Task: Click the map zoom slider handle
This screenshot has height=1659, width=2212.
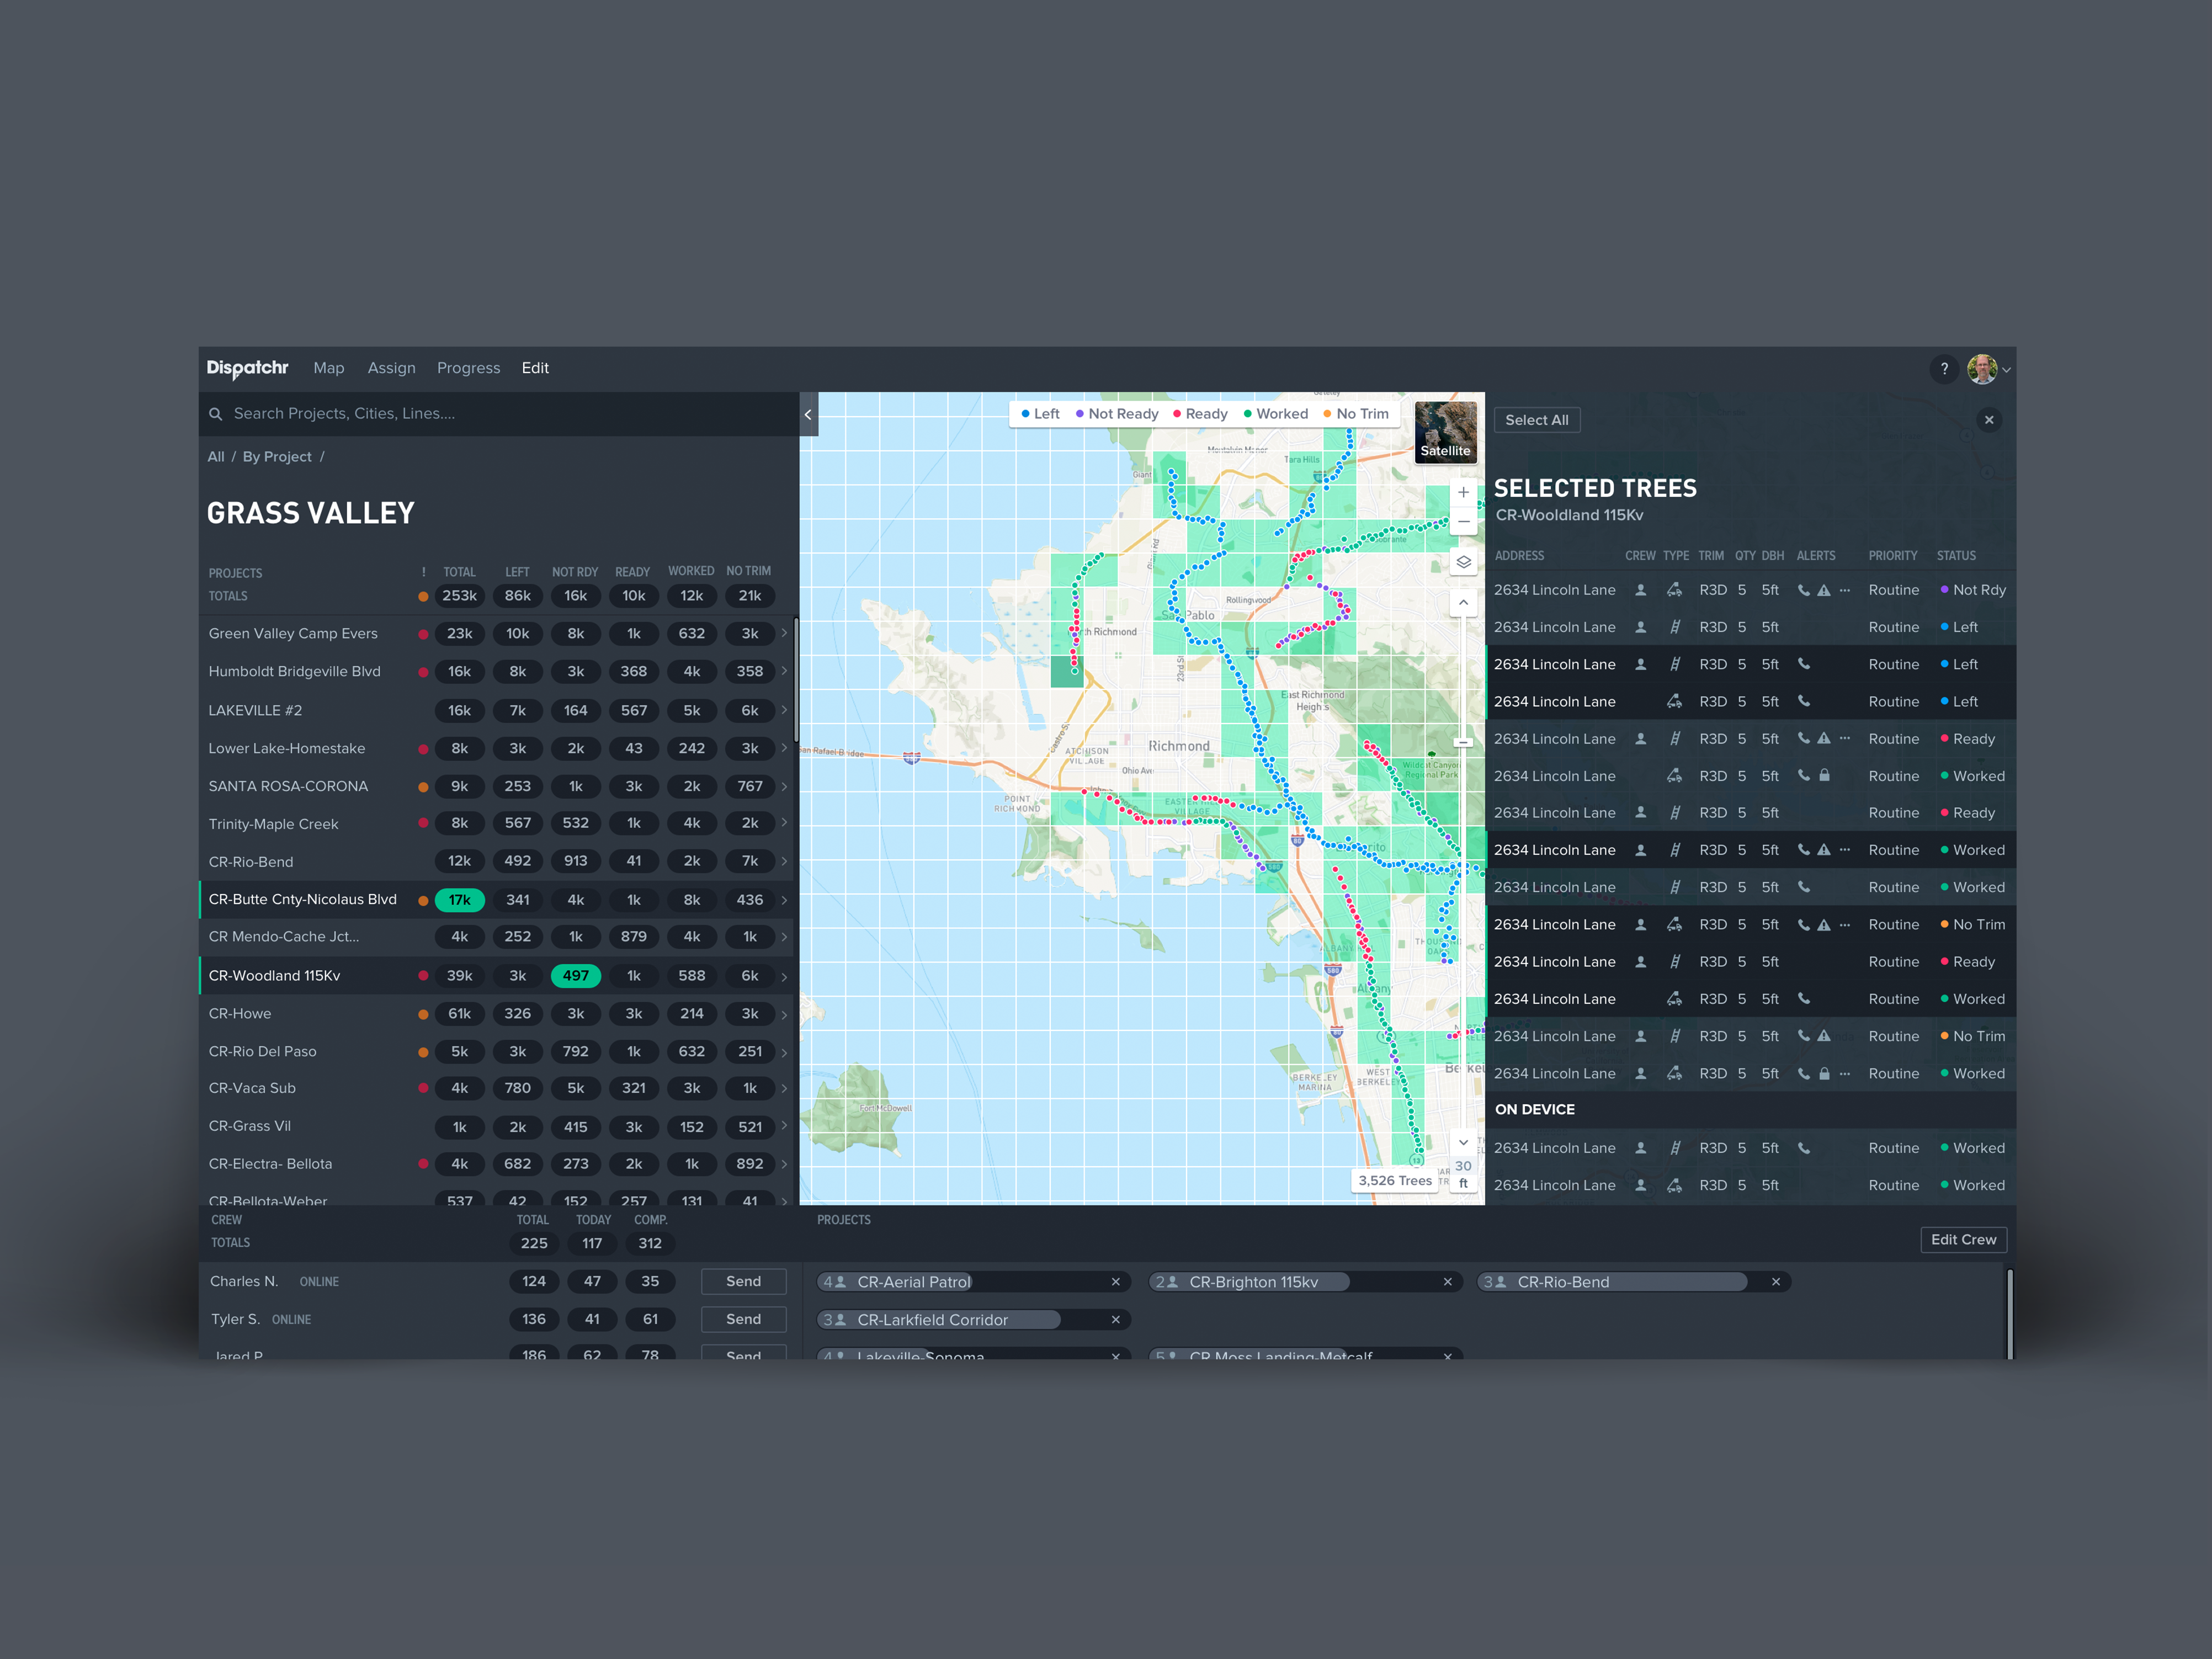Action: [1463, 743]
